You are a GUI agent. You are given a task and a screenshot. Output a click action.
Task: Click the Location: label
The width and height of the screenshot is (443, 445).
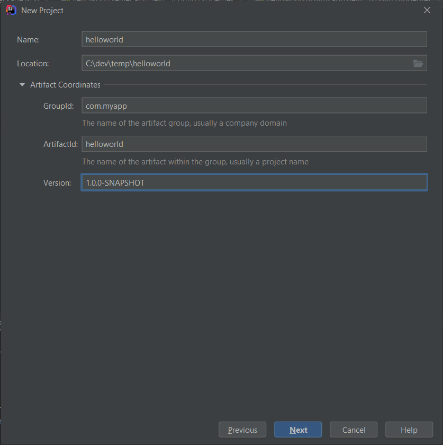coord(33,63)
